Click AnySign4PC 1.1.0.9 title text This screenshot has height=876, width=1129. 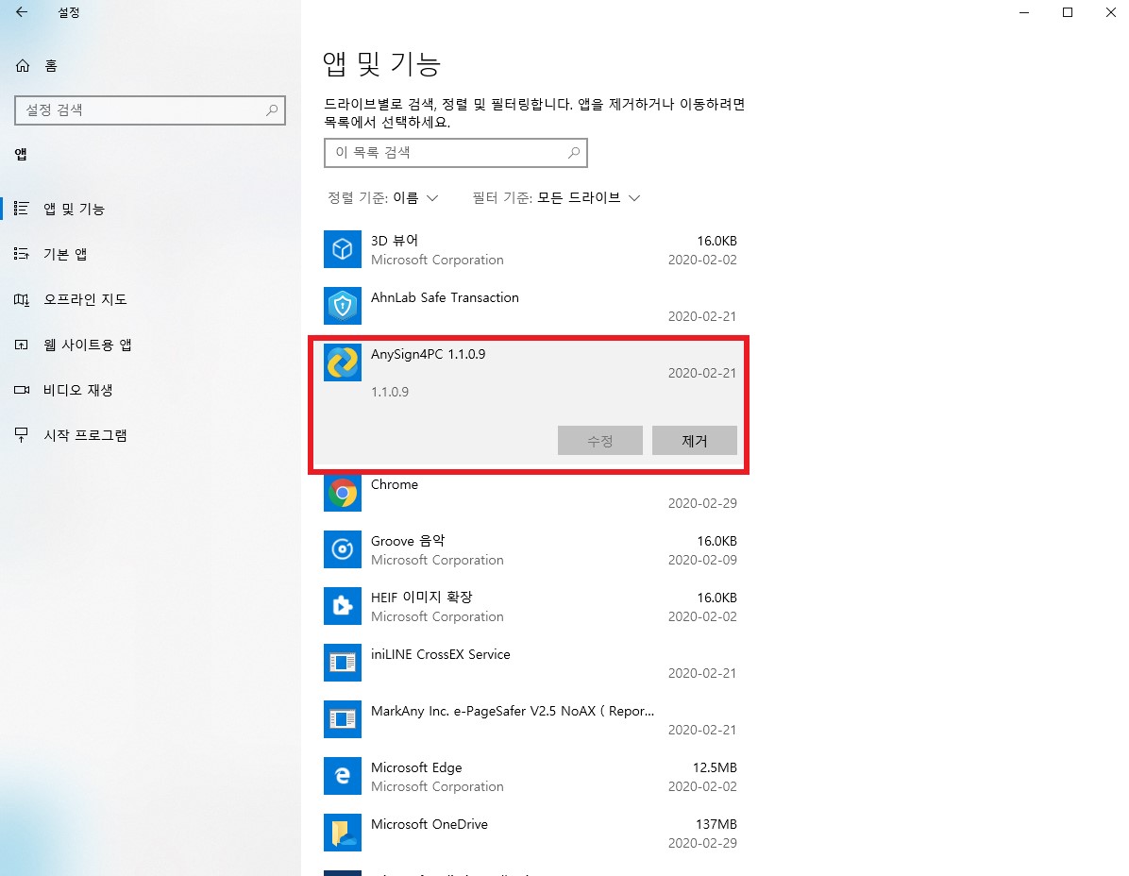[x=428, y=354]
